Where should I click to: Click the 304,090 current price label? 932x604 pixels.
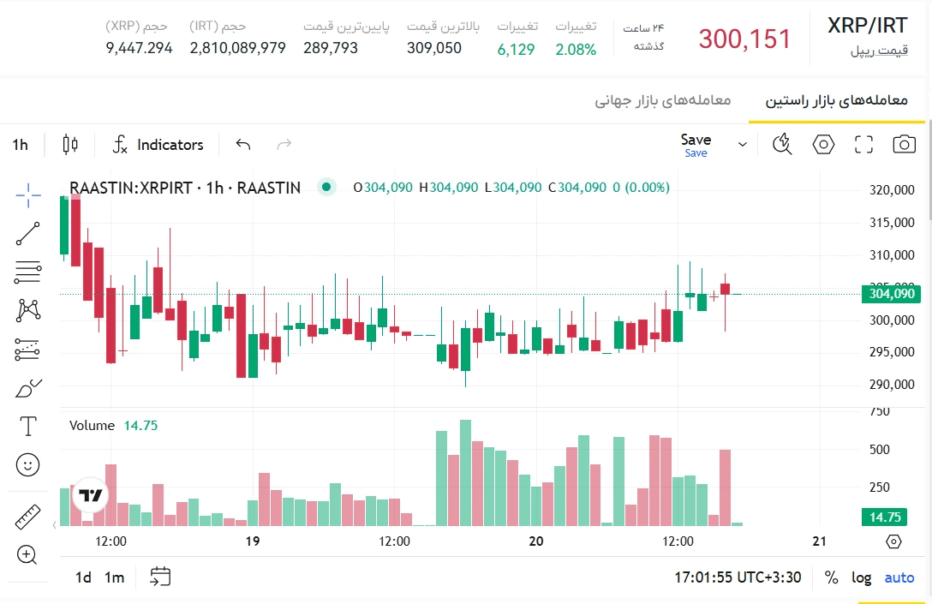892,294
